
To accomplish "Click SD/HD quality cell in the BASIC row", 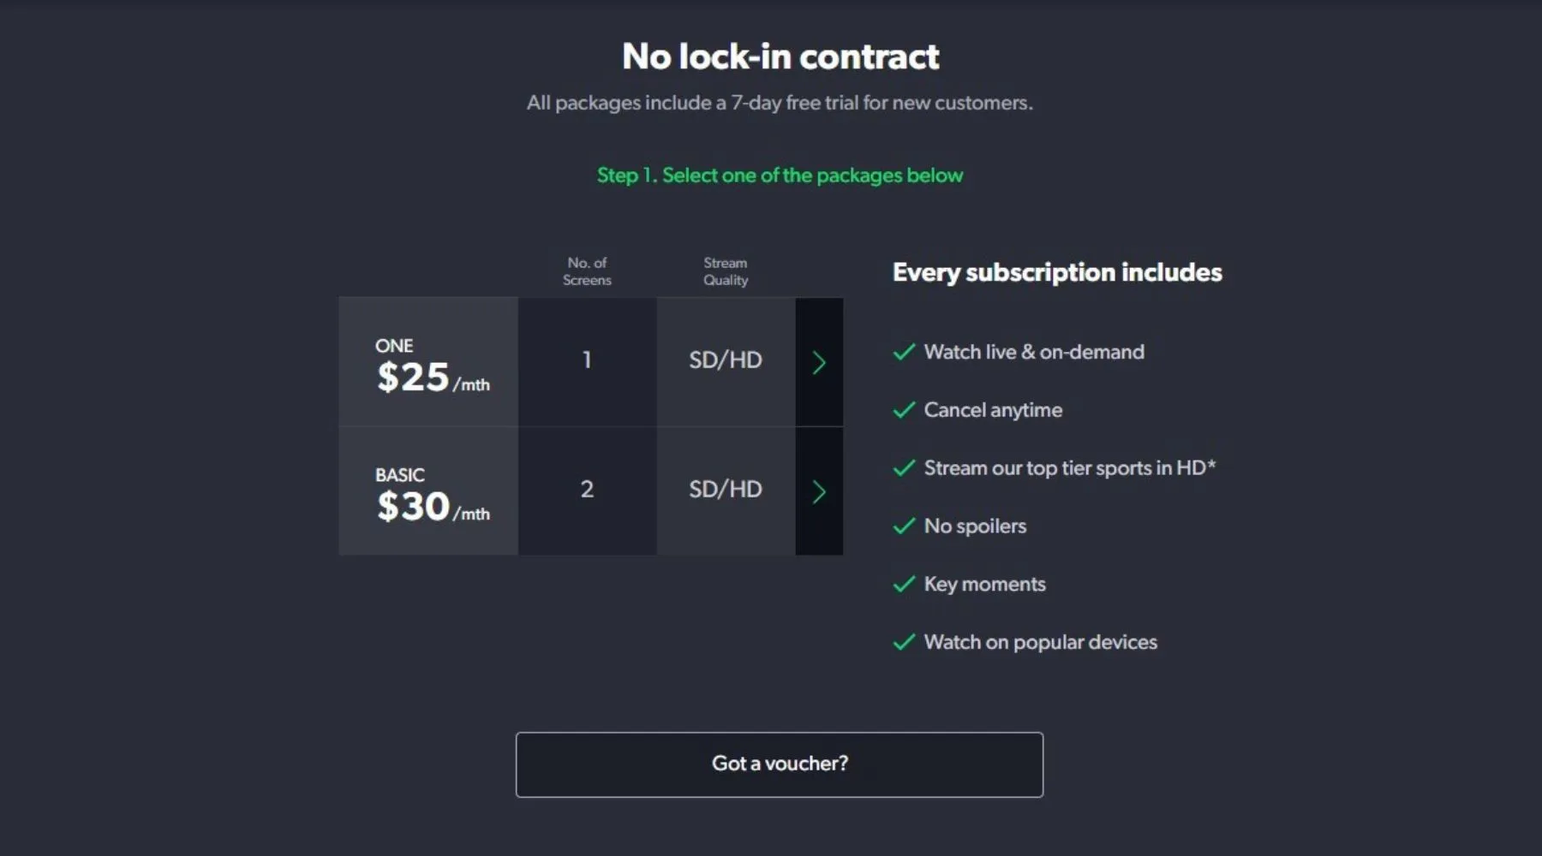I will 726,490.
